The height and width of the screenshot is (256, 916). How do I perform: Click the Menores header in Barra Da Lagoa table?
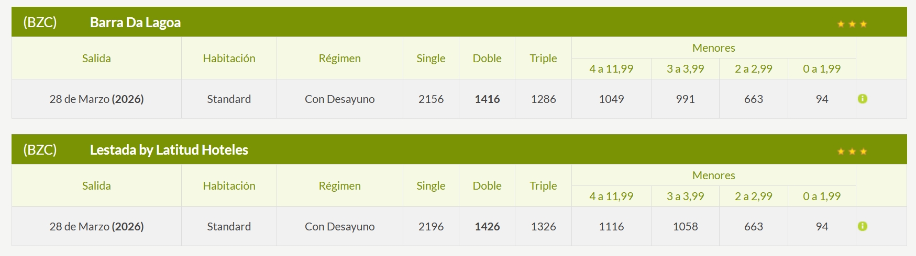coord(713,48)
